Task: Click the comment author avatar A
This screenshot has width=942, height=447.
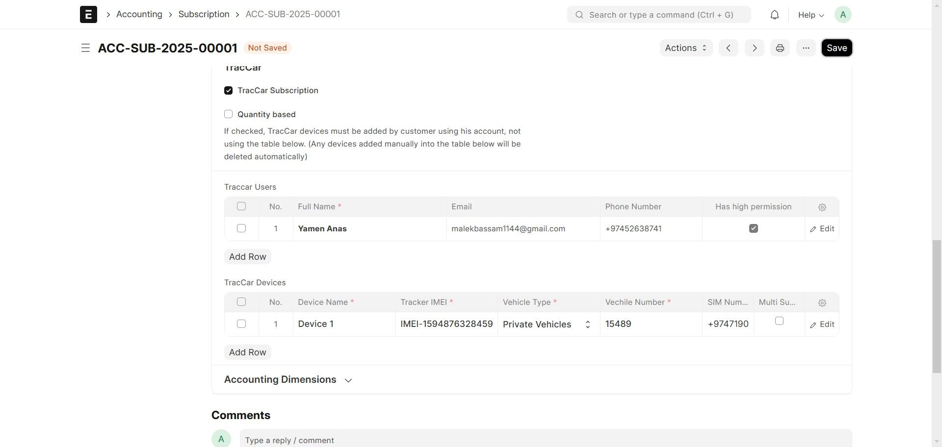Action: [221, 439]
